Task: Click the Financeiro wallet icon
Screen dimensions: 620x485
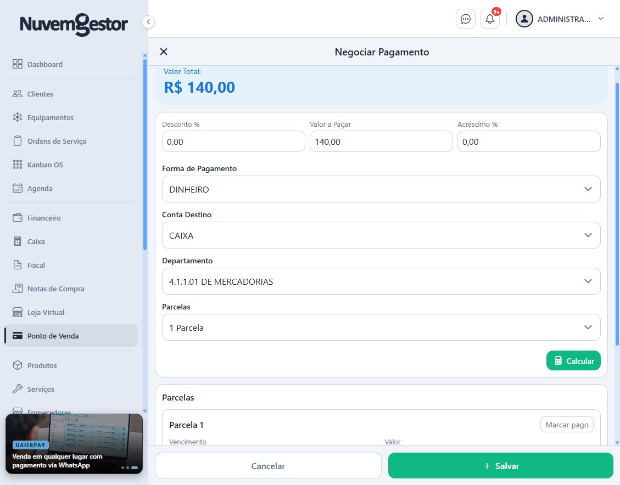Action: point(18,218)
